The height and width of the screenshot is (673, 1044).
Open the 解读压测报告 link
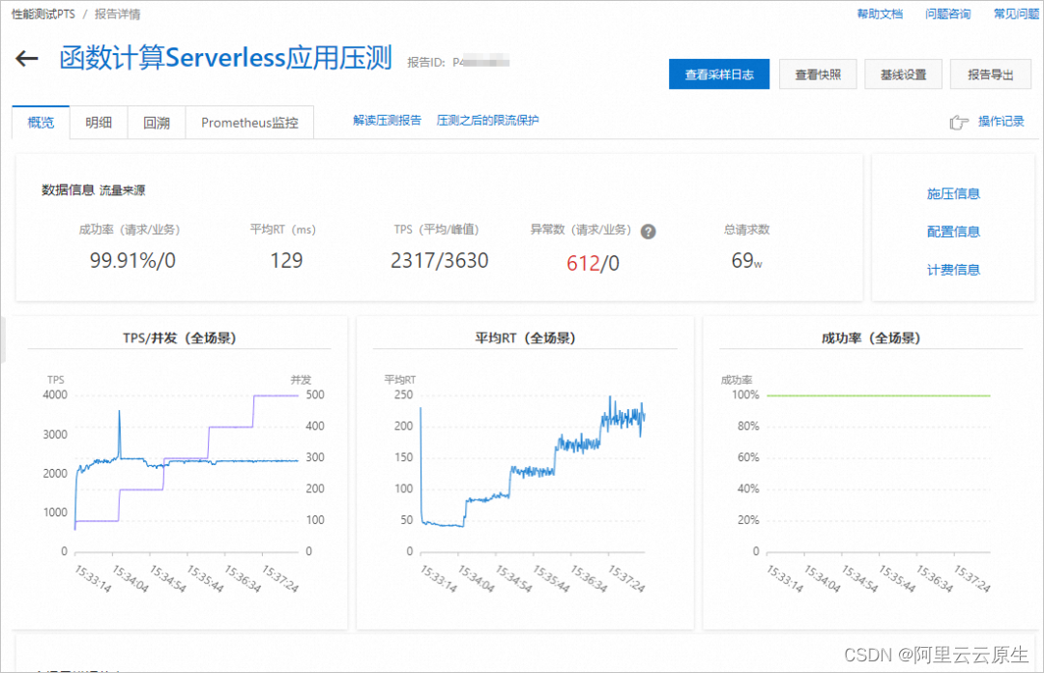(387, 121)
